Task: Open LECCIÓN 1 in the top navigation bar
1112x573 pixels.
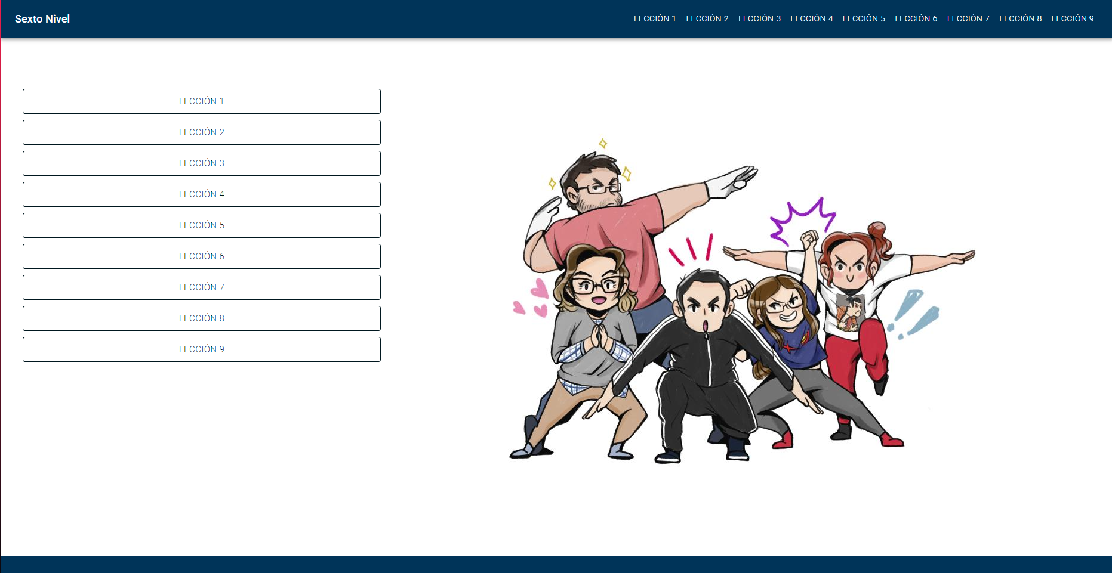Action: coord(655,19)
